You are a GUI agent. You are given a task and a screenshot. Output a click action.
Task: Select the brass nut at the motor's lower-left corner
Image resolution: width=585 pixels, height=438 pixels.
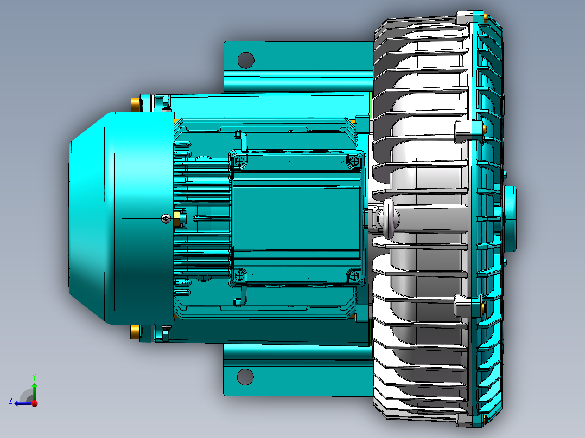[x=135, y=332]
